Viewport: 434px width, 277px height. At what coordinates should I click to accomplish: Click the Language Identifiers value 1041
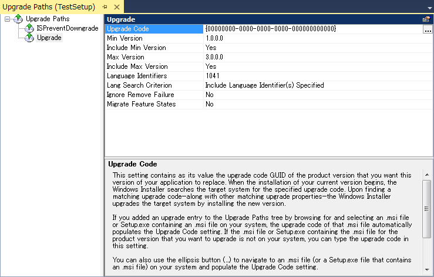pyautogui.click(x=212, y=76)
